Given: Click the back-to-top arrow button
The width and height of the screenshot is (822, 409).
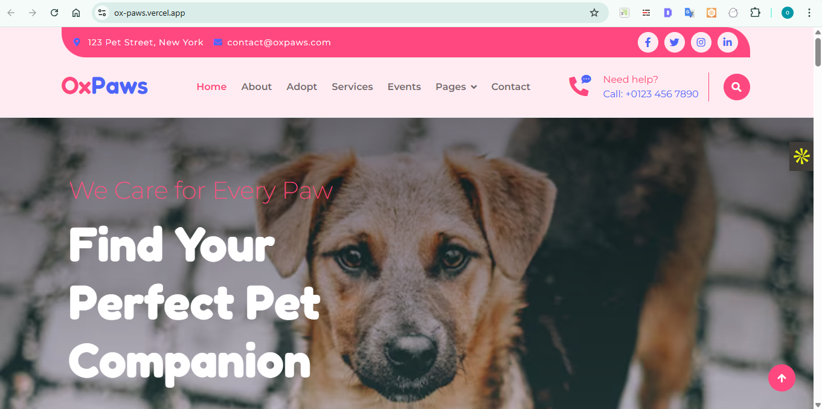Looking at the screenshot, I should (x=782, y=378).
